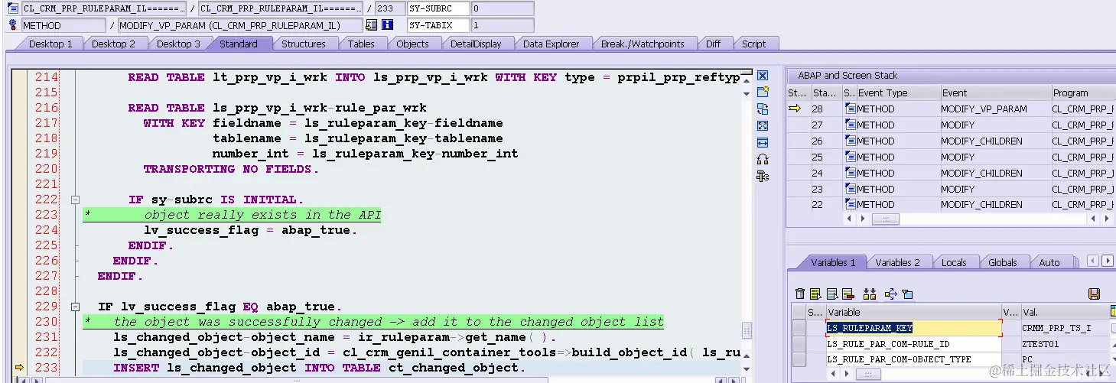This screenshot has height=383, width=1116.
Task: Open the Locals variables tab
Action: click(954, 262)
